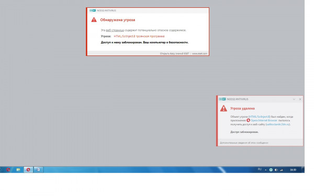Open 'Открыть базу знаний ESET' link
The height and width of the screenshot is (196, 314).
pos(174,53)
